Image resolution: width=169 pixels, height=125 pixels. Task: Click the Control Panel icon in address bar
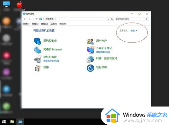[x=41, y=19]
